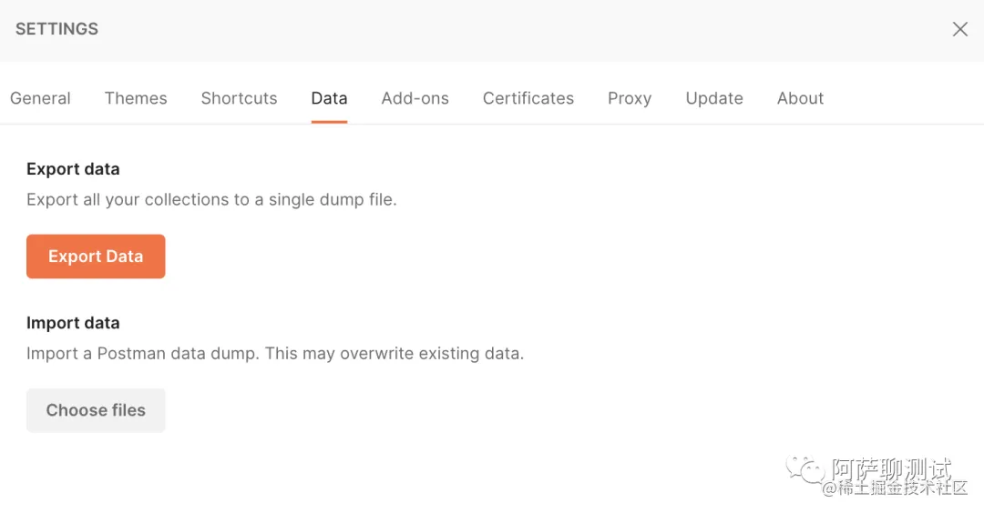
Task: Click the WeChat logo in the watermark
Action: click(x=805, y=469)
